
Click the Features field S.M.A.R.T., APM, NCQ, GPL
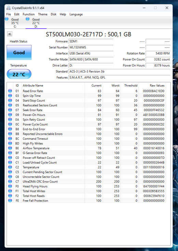pos(120,77)
